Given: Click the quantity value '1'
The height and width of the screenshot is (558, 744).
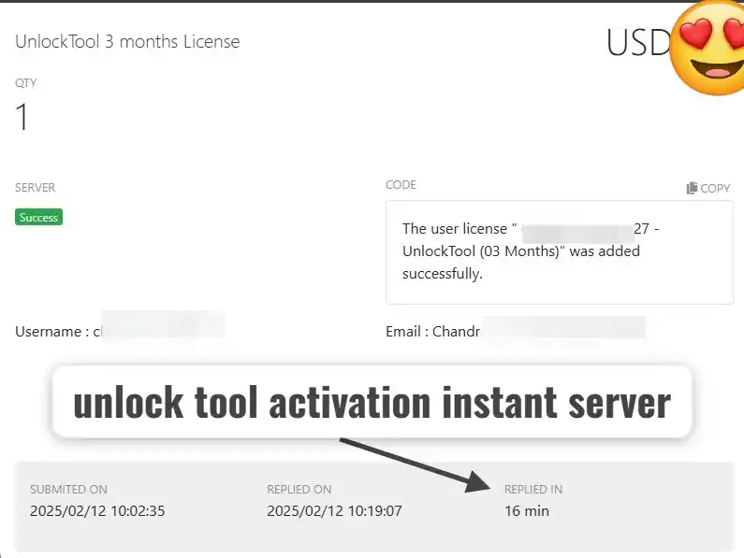Looking at the screenshot, I should pos(22,117).
